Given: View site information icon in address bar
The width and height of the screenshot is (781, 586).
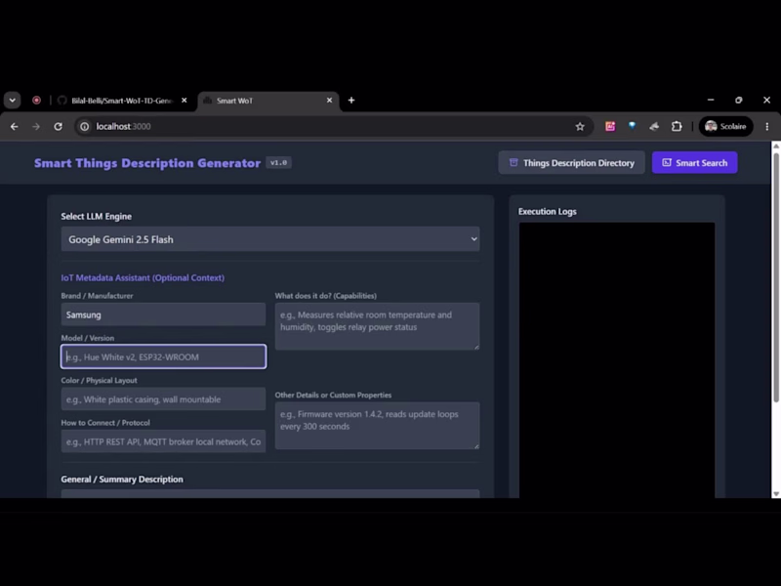Looking at the screenshot, I should tap(85, 127).
